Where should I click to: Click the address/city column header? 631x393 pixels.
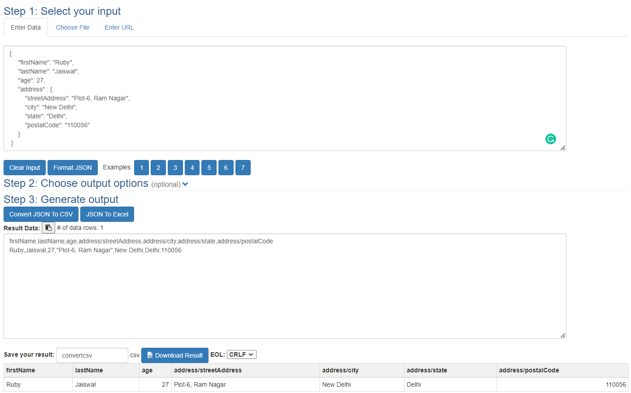click(x=340, y=370)
